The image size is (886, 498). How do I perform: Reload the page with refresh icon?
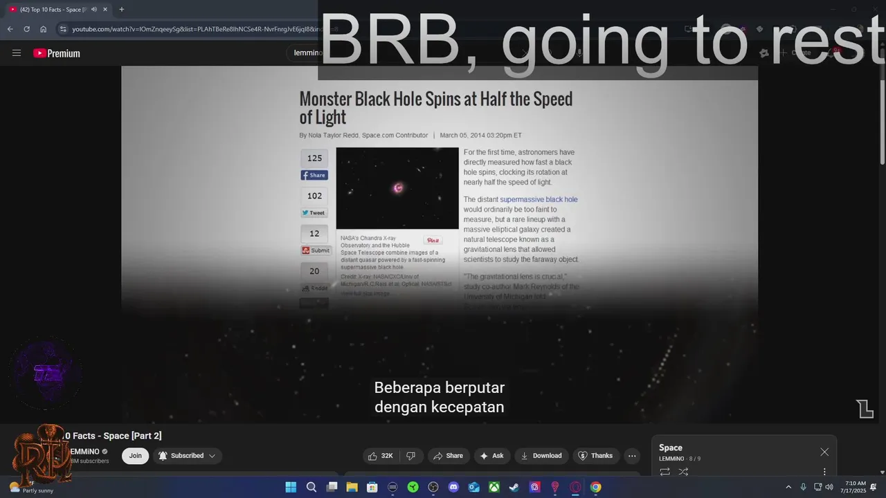(26, 29)
